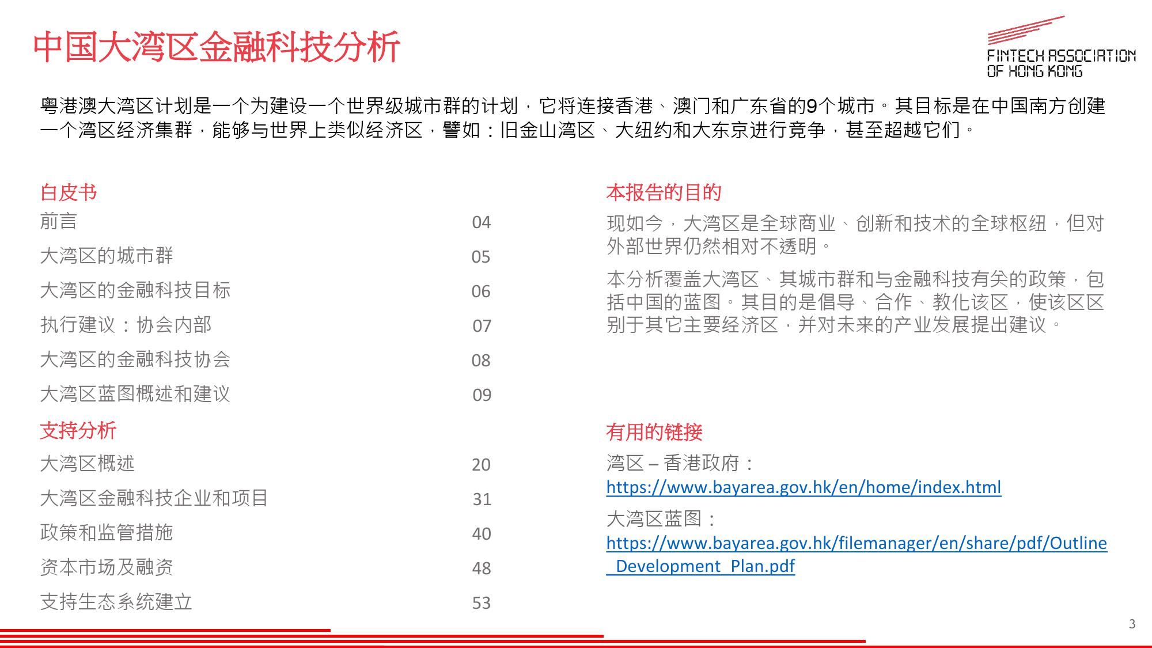This screenshot has width=1152, height=648.
Task: Click the 有用的链接 heading
Action: click(x=654, y=432)
